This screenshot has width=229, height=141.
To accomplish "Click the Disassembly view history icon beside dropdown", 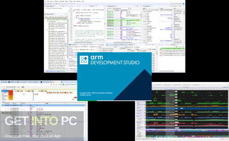I will pos(109,8).
